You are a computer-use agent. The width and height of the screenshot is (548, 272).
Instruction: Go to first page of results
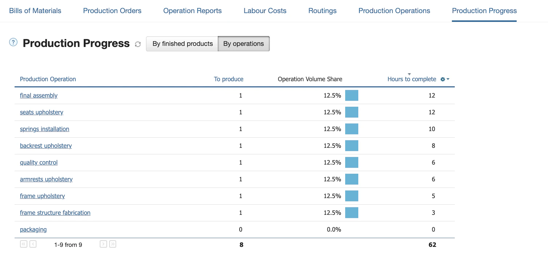24,244
